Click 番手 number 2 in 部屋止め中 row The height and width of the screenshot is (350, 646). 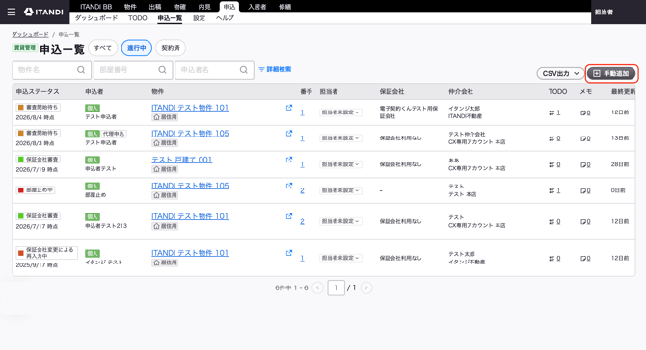coord(302,190)
